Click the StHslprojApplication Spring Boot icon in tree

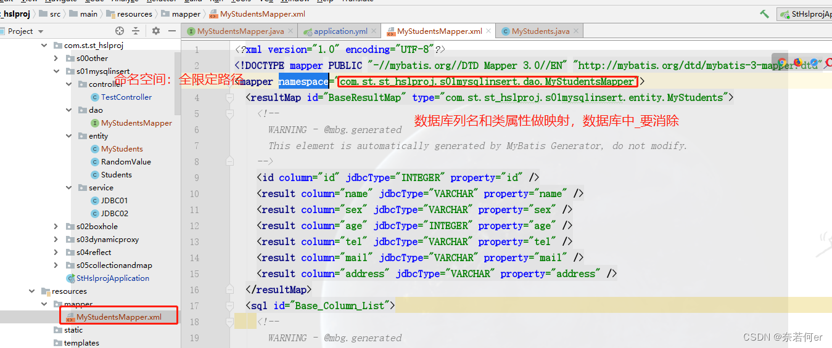point(70,278)
